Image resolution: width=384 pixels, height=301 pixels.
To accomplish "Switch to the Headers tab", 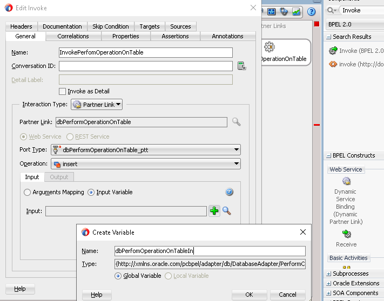I will [x=21, y=26].
